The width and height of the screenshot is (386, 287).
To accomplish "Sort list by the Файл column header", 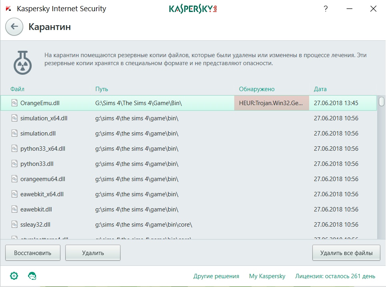I will [x=17, y=89].
